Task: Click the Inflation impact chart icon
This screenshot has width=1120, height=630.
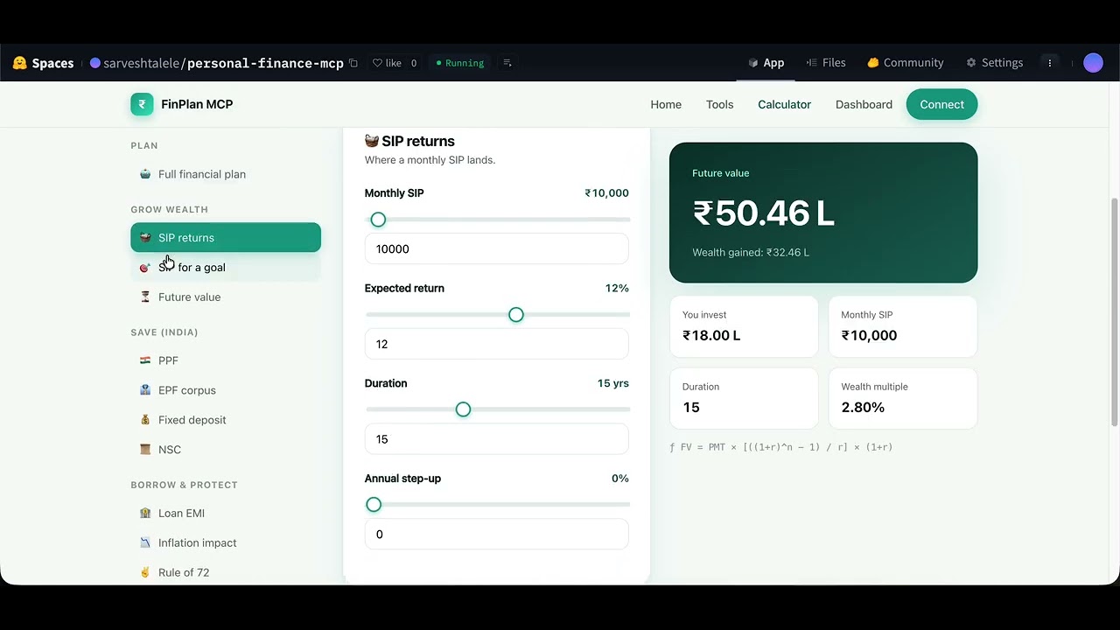Action: 145,543
